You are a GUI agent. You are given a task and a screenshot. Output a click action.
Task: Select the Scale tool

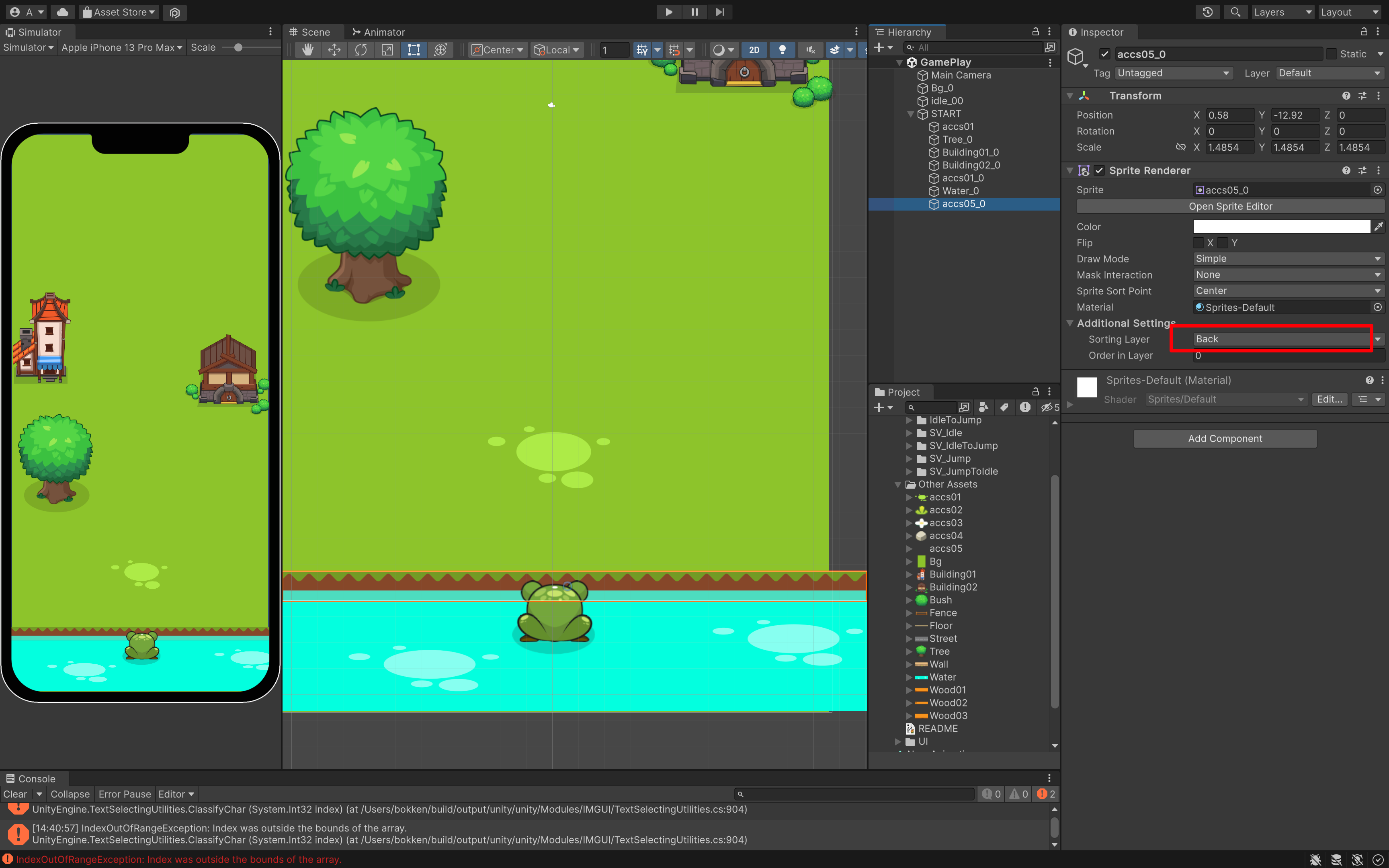coord(387,50)
